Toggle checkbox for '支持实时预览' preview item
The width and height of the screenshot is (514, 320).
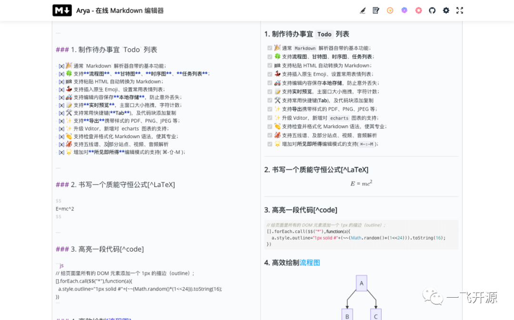tap(270, 92)
